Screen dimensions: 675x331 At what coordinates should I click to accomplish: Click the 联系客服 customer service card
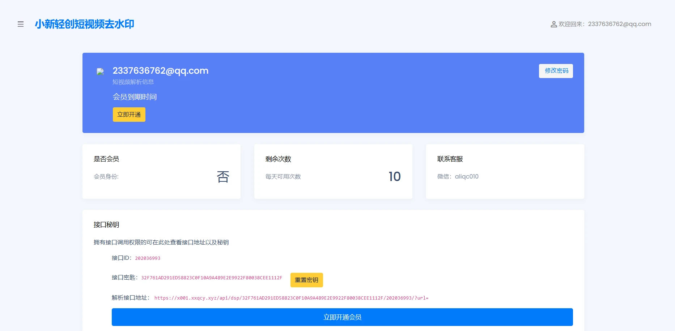[505, 171]
